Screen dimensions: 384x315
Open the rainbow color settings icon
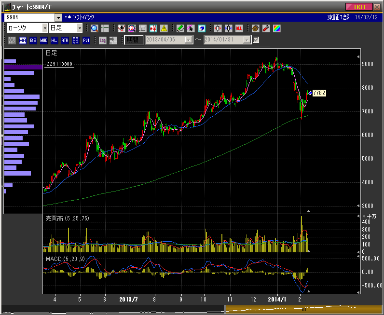click(x=276, y=28)
